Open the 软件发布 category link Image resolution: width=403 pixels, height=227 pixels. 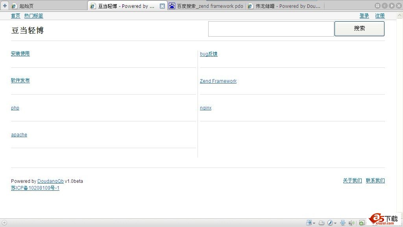click(20, 80)
